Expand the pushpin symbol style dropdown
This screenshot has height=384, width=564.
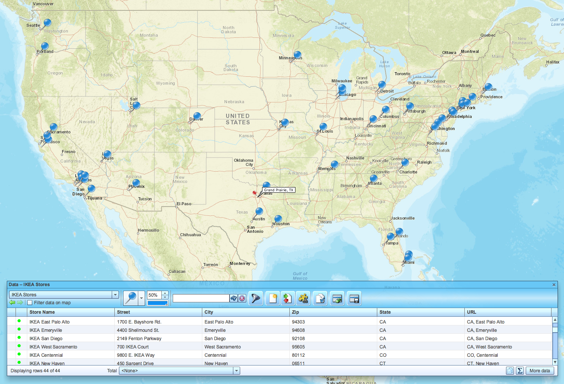(x=141, y=299)
